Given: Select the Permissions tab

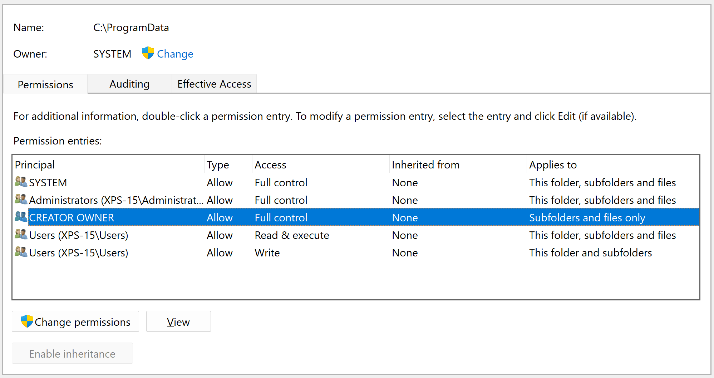Looking at the screenshot, I should (45, 85).
